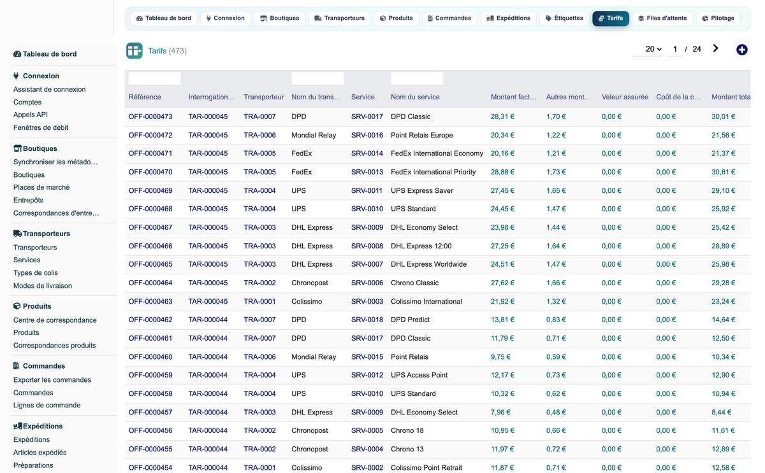Screen dimensions: 765x473
Task: Click the Connexion plug icon in sidebar
Action: (17, 76)
